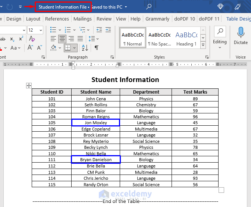Justify paragraph text
Screen dimensions: 251x207
[80, 39]
